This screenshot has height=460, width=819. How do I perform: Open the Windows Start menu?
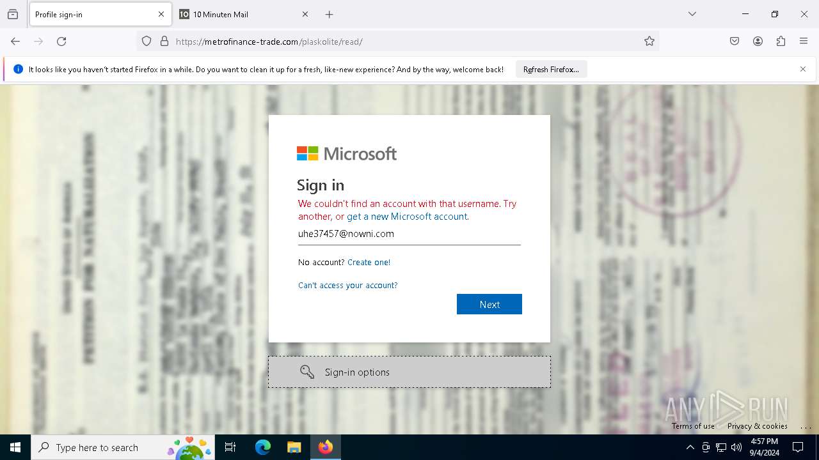click(15, 447)
